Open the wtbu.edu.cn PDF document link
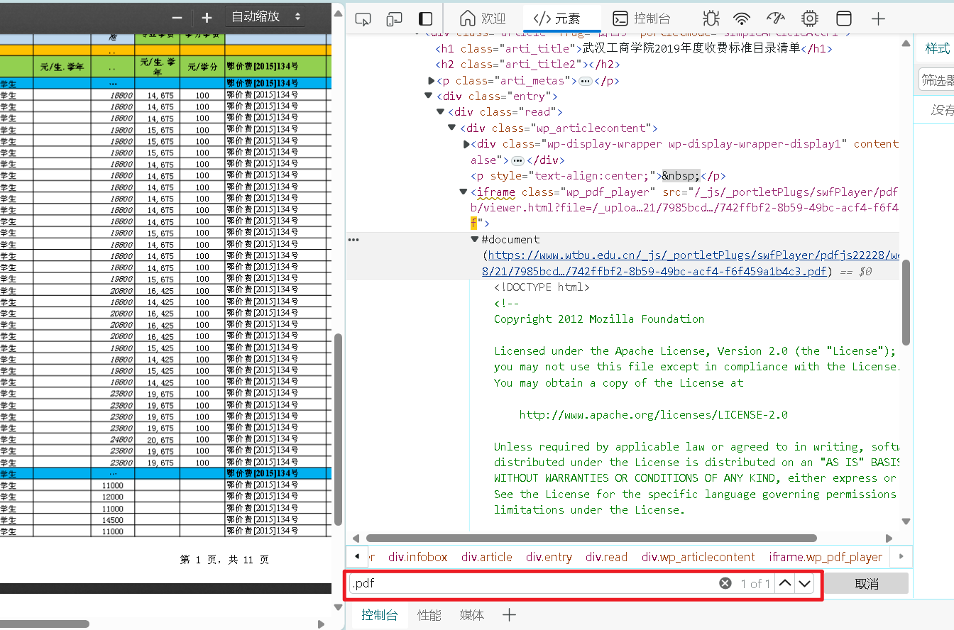Screen dimensions: 954x630 point(694,255)
